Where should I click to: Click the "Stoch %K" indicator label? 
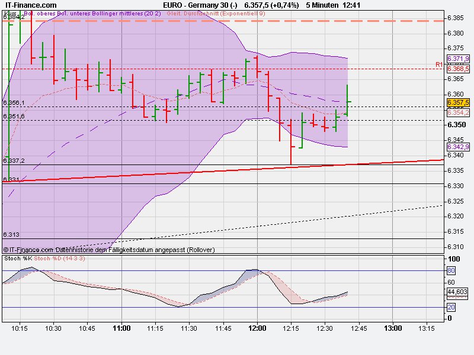(18, 259)
